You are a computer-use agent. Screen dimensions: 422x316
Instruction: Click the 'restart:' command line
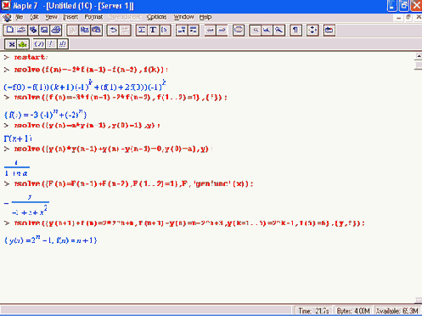pyautogui.click(x=31, y=57)
